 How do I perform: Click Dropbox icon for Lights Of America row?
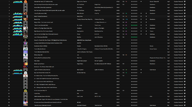(x=185, y=70)
